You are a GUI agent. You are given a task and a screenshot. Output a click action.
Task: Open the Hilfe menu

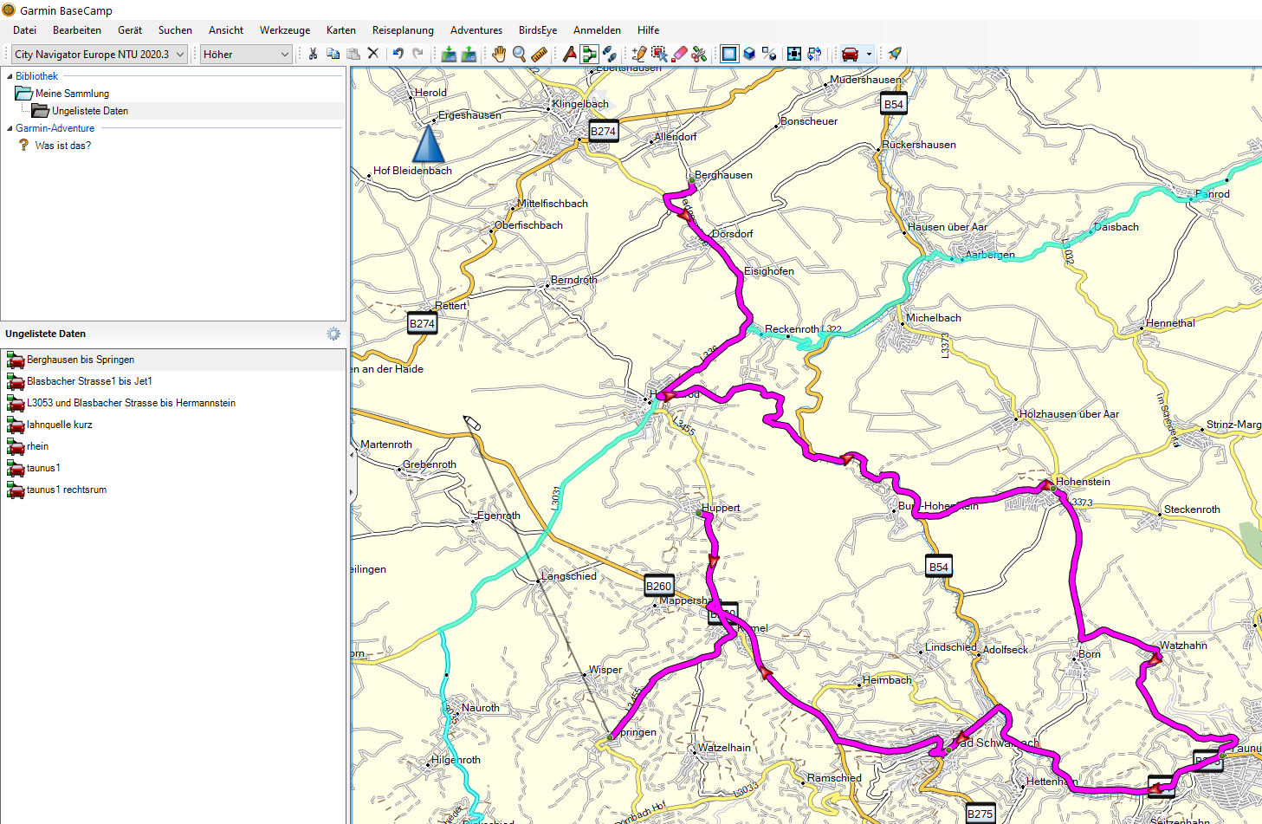649,29
